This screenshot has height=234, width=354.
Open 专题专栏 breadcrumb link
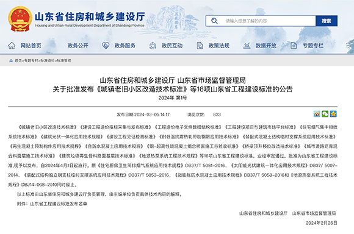pos(31,61)
